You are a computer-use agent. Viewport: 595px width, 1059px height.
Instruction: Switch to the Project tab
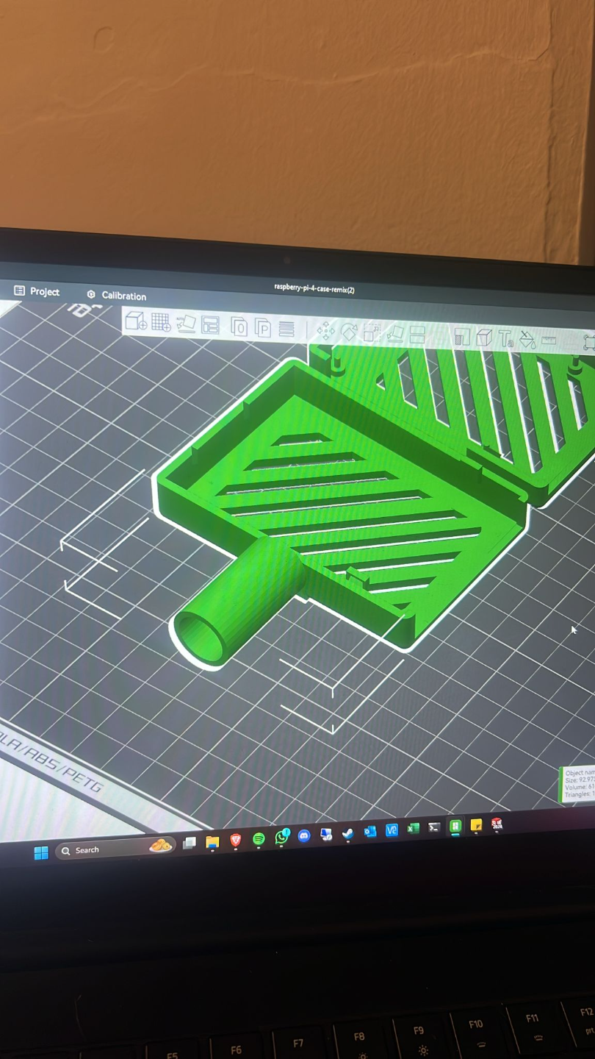(x=37, y=291)
